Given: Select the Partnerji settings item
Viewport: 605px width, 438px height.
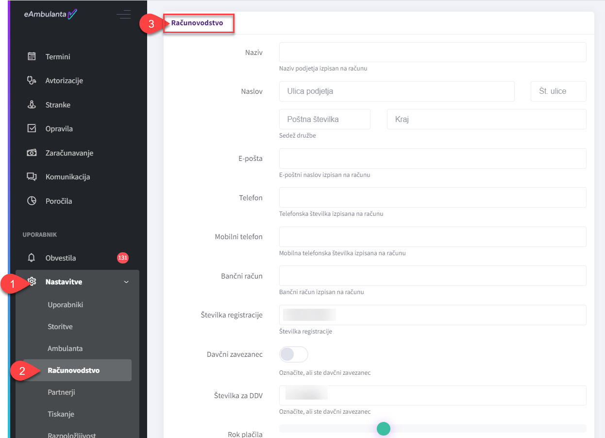Looking at the screenshot, I should point(61,392).
